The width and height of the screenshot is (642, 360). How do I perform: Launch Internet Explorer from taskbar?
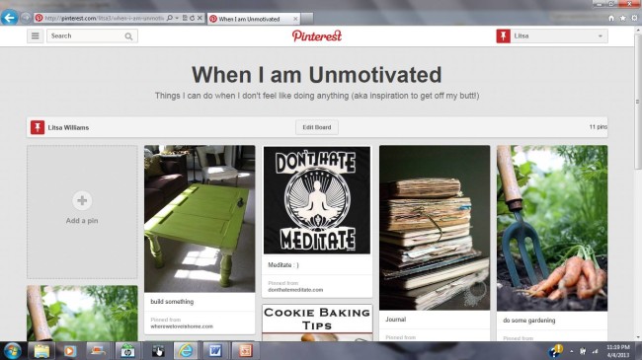click(186, 350)
